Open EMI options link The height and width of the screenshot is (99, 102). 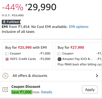coord(79,27)
